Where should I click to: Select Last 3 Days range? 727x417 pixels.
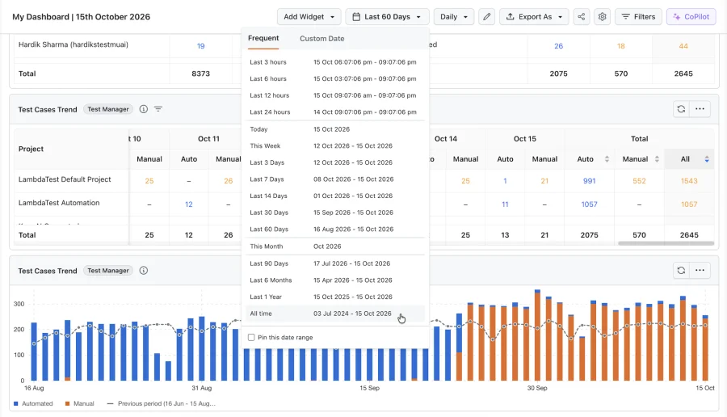click(x=334, y=162)
